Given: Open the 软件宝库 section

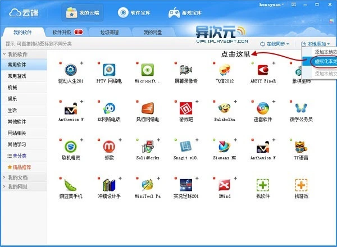Looking at the screenshot, I should point(134,13).
